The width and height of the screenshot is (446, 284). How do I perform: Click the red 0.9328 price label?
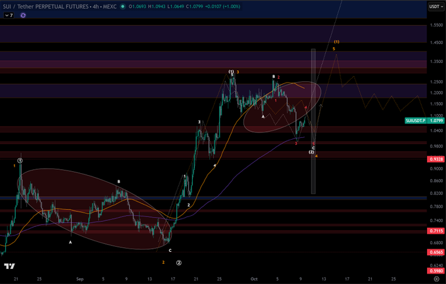click(436, 159)
